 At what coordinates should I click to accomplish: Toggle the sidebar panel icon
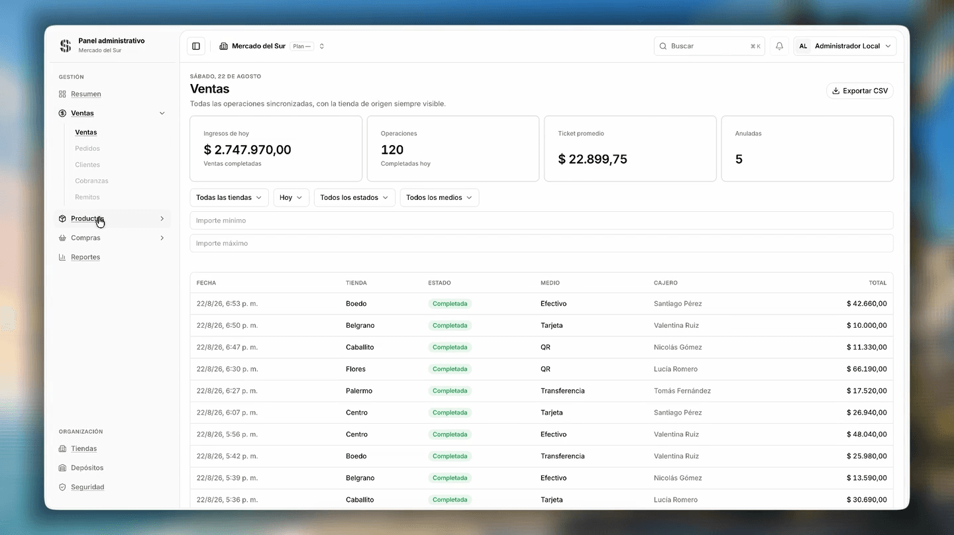point(196,46)
